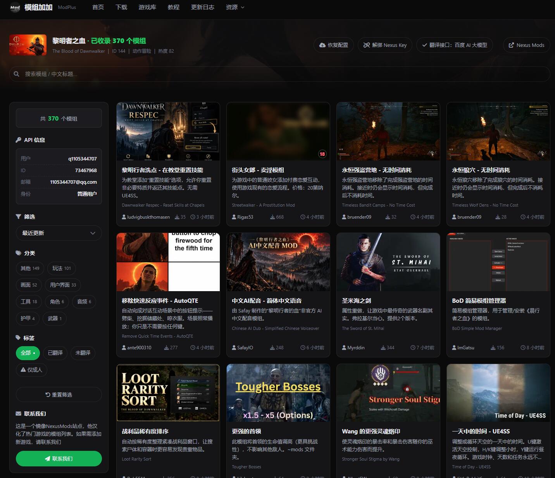Open Wang 的更强灵魂烙印 title
555x478 pixels.
(371, 431)
